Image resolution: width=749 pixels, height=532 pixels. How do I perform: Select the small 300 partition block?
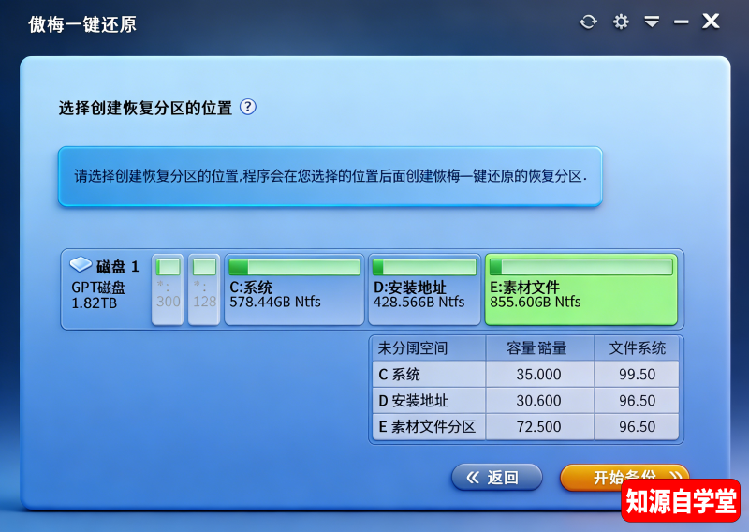tap(168, 289)
